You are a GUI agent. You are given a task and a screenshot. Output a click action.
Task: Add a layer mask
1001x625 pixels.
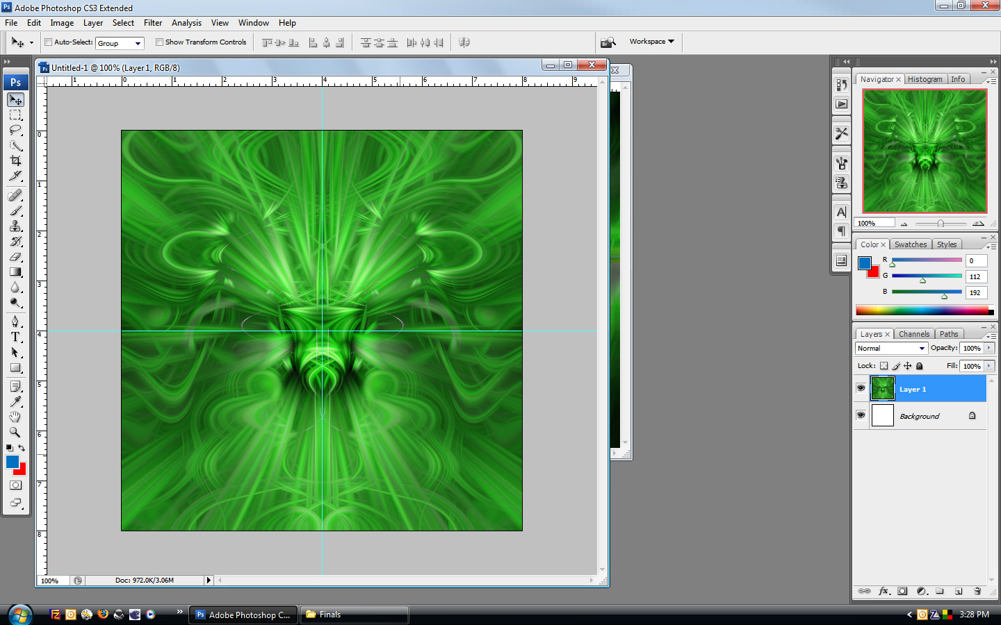pos(902,591)
